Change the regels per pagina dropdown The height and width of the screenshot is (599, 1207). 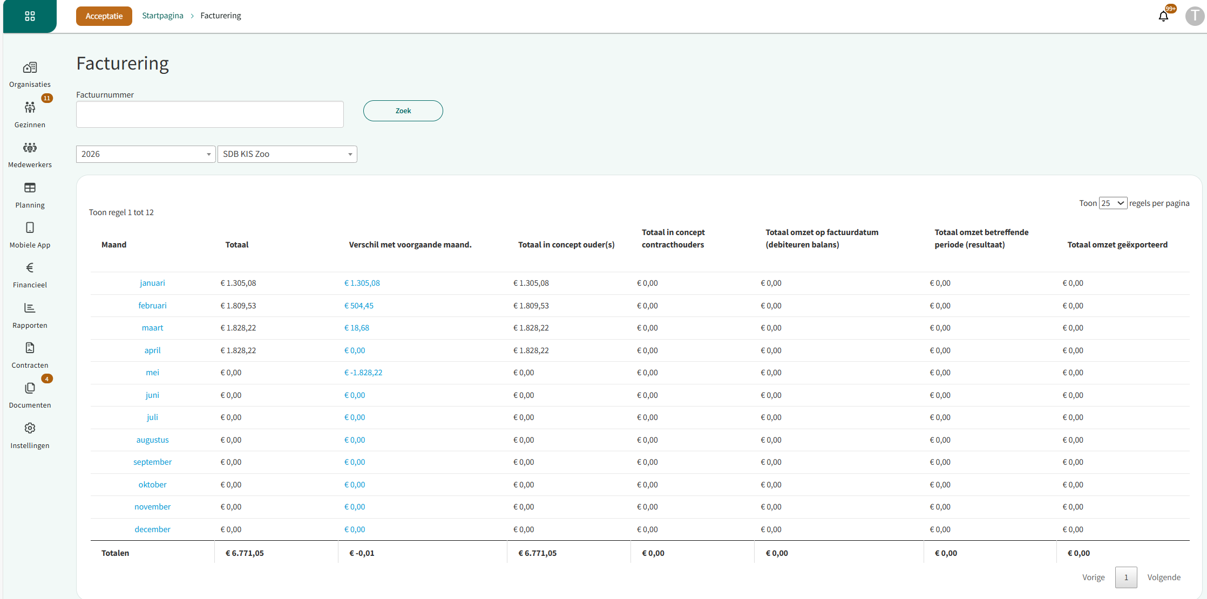[1113, 203]
